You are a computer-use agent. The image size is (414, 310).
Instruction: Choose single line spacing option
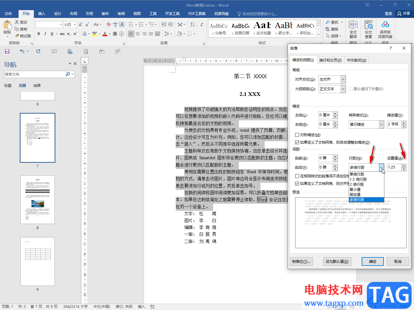(366, 174)
